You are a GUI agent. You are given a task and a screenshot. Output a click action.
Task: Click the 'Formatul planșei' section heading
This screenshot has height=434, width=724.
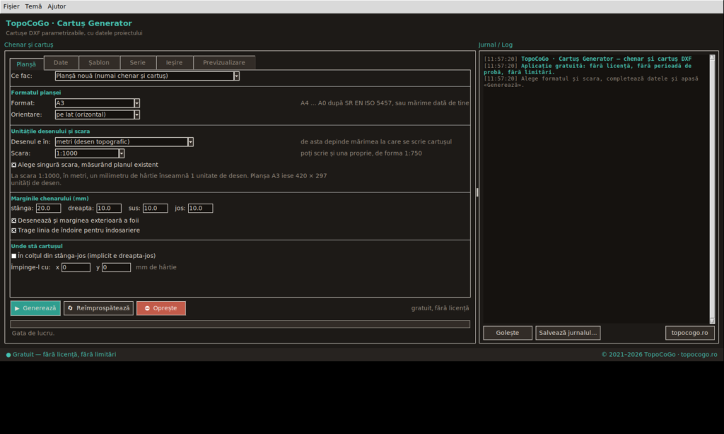pyautogui.click(x=36, y=93)
